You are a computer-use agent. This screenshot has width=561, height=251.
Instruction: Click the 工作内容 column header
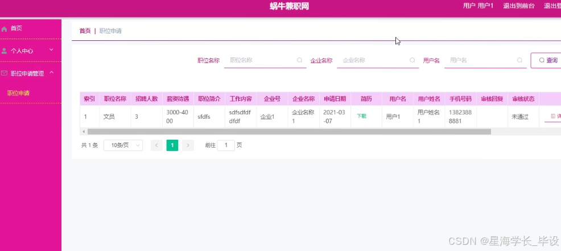(x=241, y=99)
